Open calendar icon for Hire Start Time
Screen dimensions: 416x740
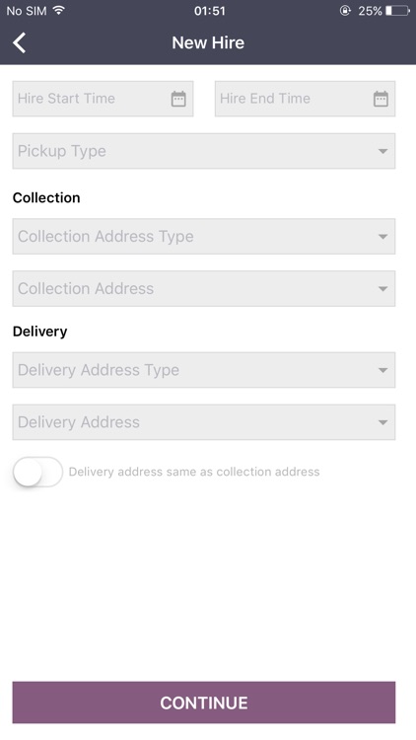pyautogui.click(x=178, y=99)
